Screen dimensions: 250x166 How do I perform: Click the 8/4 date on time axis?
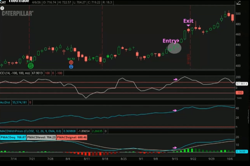68,159
